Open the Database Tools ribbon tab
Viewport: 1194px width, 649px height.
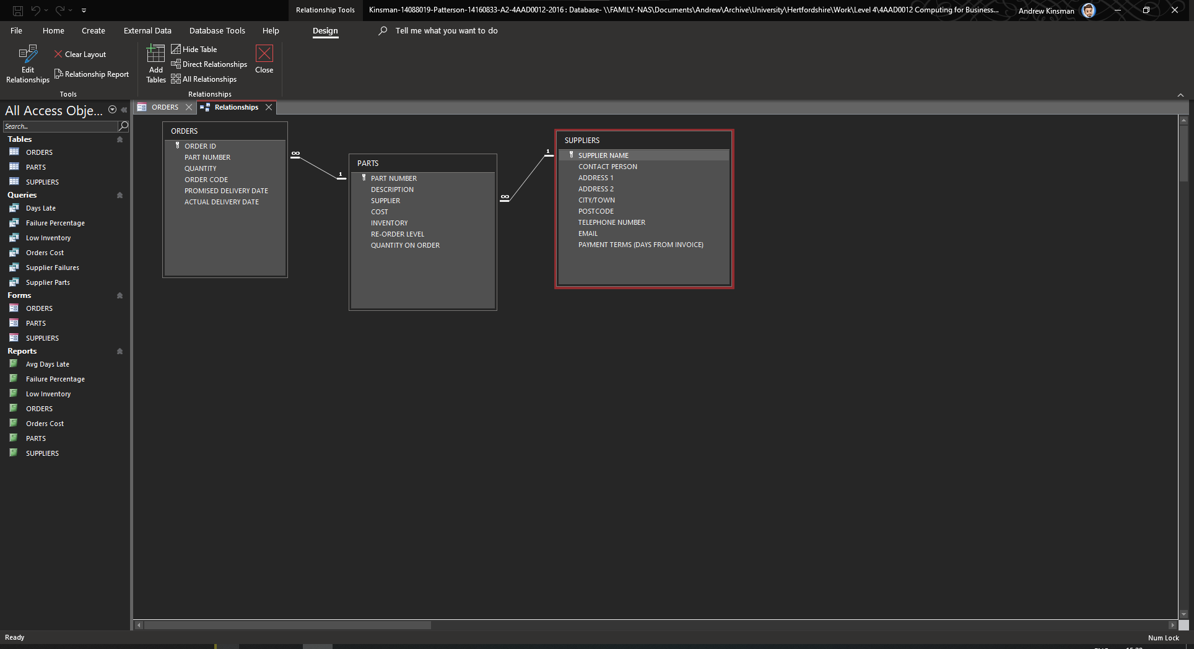pos(217,30)
